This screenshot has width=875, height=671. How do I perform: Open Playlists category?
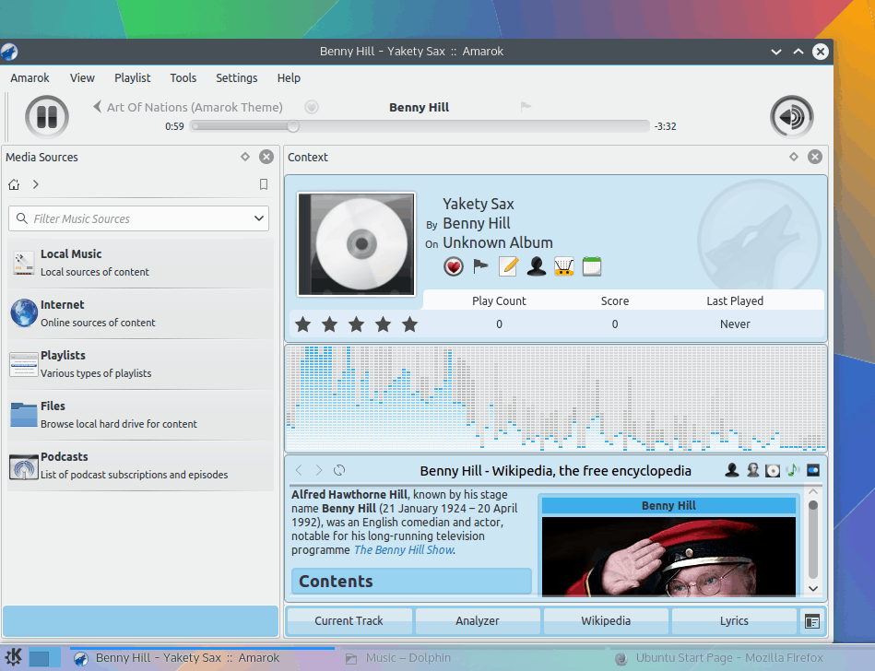tap(141, 364)
